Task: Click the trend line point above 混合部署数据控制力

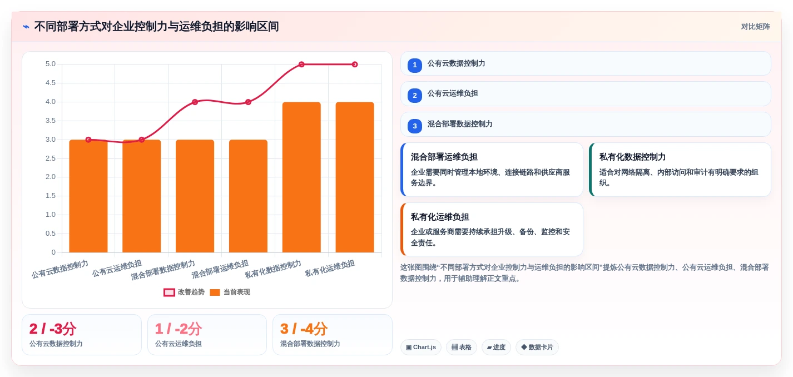Action: click(195, 102)
